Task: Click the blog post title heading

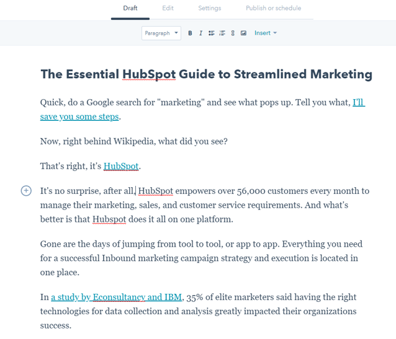Action: [206, 74]
